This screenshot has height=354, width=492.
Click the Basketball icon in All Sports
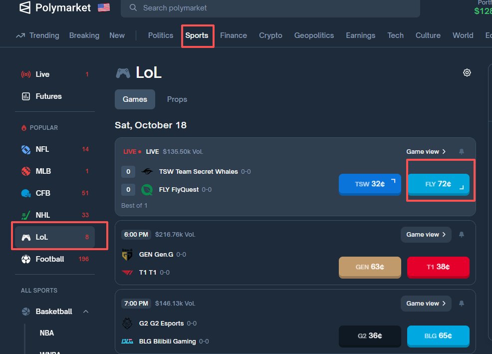[26, 312]
